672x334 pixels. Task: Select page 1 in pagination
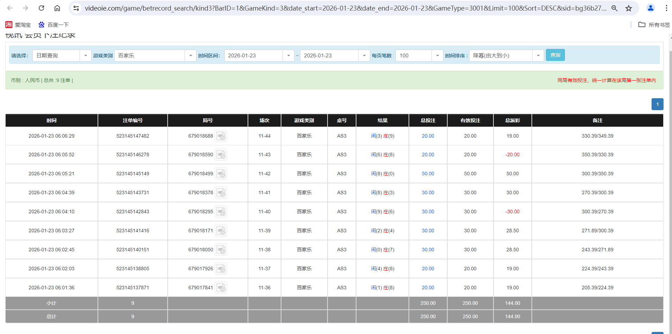657,104
